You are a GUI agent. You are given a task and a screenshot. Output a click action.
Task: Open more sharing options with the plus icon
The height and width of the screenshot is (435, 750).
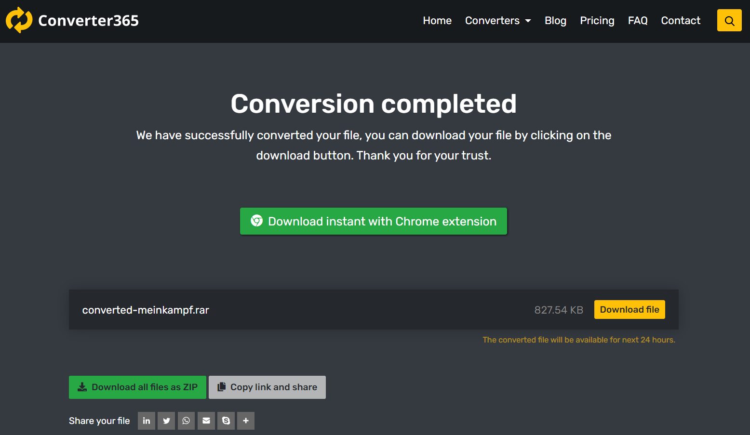[245, 421]
